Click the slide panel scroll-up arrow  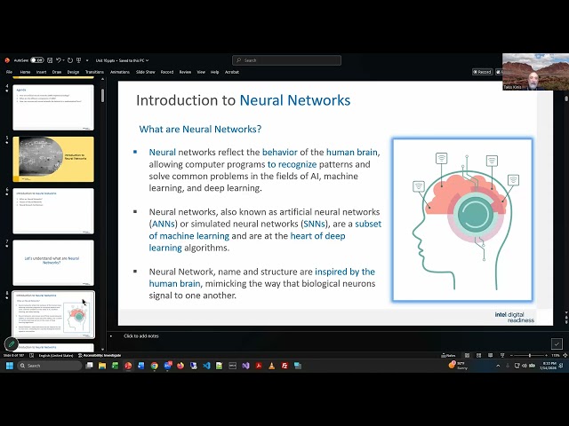(x=103, y=79)
